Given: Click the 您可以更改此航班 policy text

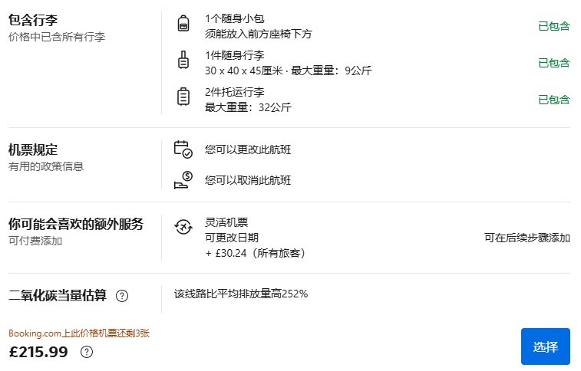Looking at the screenshot, I should (248, 149).
